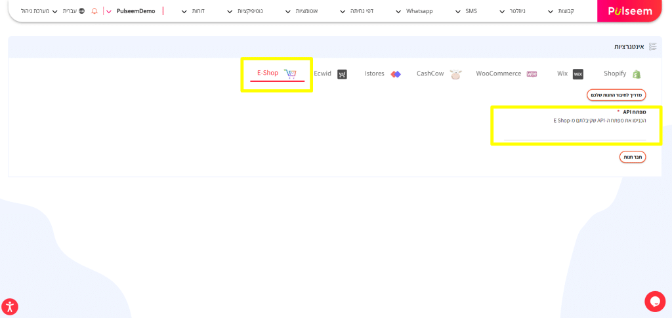The width and height of the screenshot is (672, 318).
Task: Switch to the CashCow tab
Action: tap(439, 74)
